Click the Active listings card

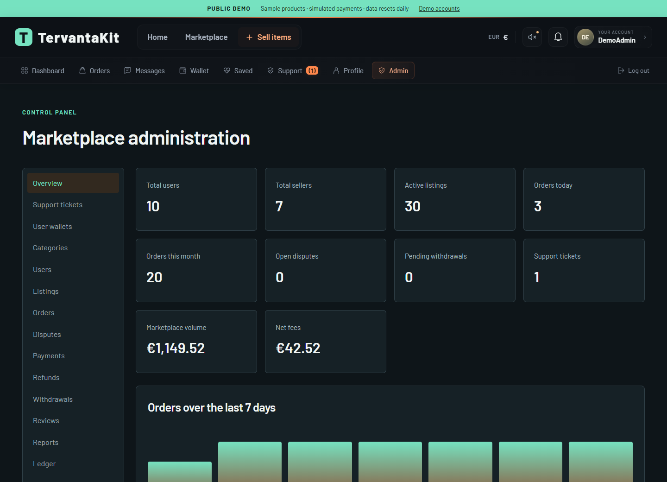coord(455,199)
